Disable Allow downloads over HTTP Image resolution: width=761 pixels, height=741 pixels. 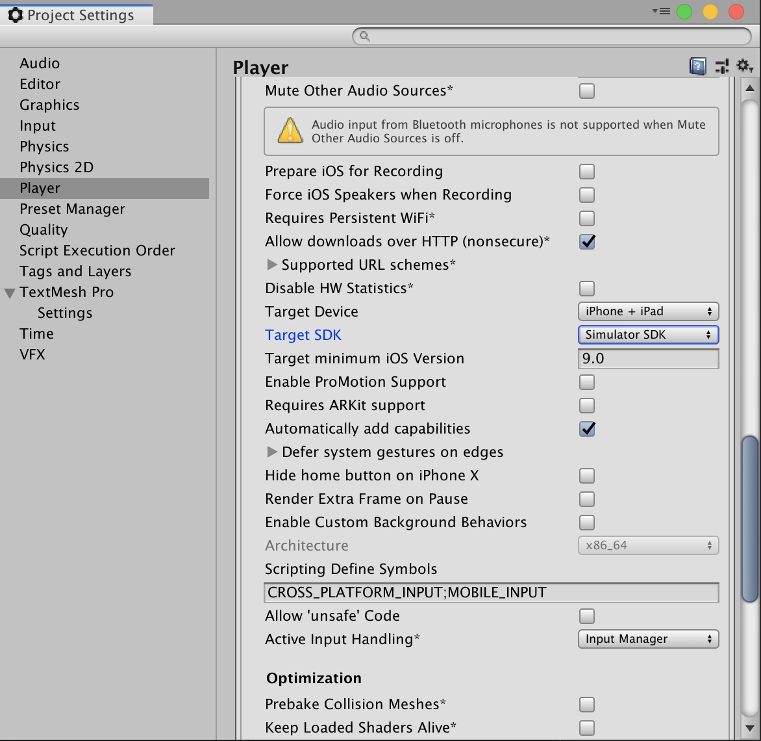click(586, 242)
